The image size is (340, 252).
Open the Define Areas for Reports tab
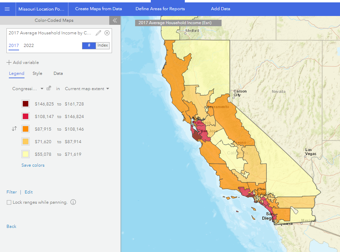pos(160,9)
